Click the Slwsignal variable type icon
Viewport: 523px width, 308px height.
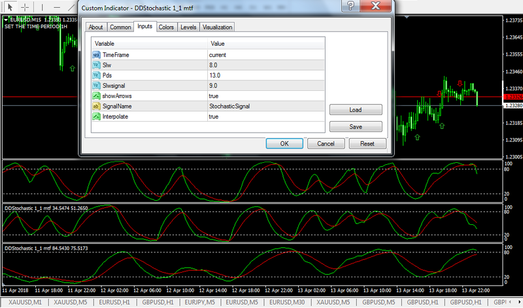97,86
